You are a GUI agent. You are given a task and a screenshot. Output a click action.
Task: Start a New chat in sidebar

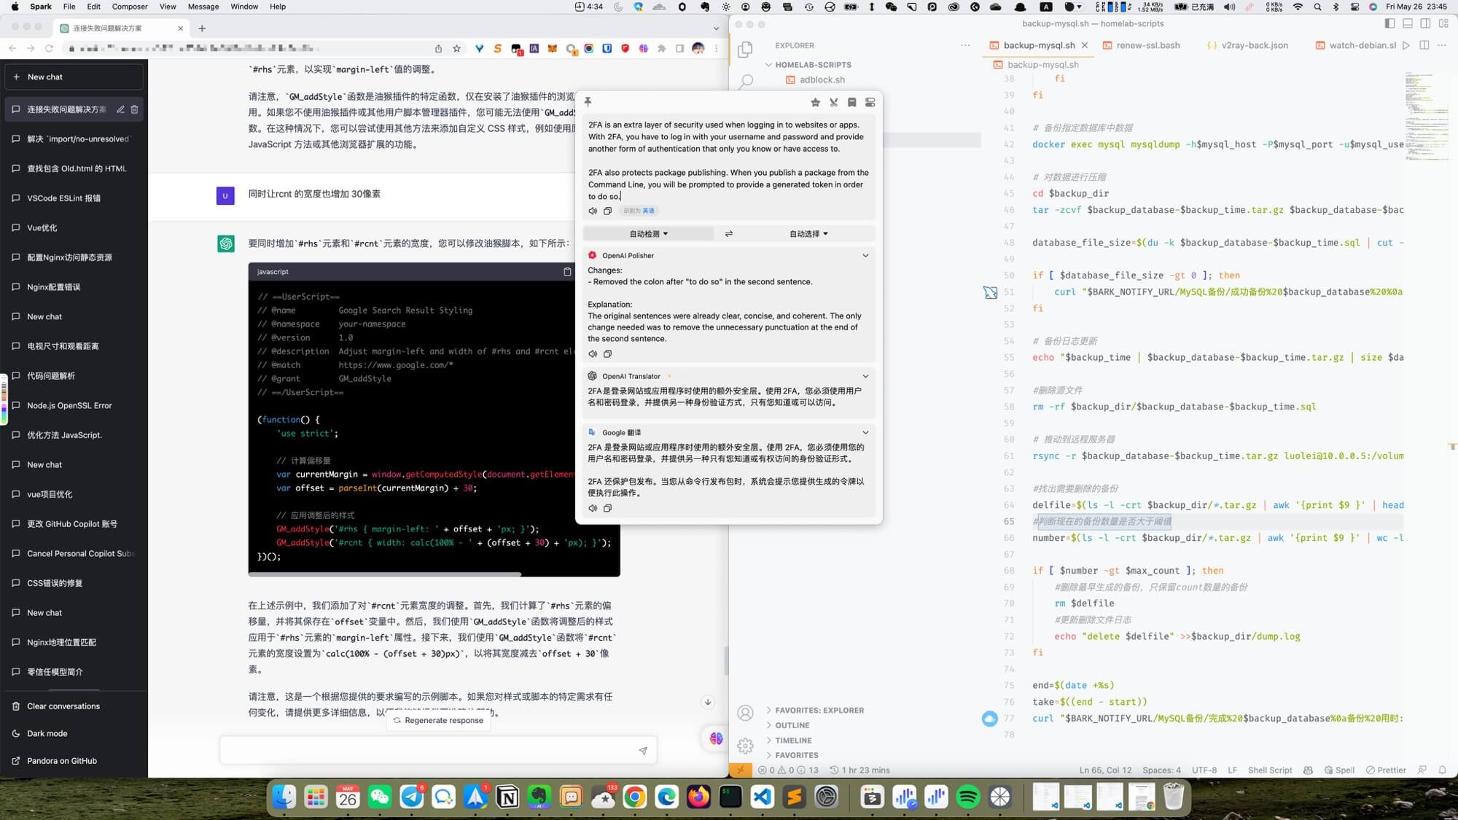[x=73, y=77]
